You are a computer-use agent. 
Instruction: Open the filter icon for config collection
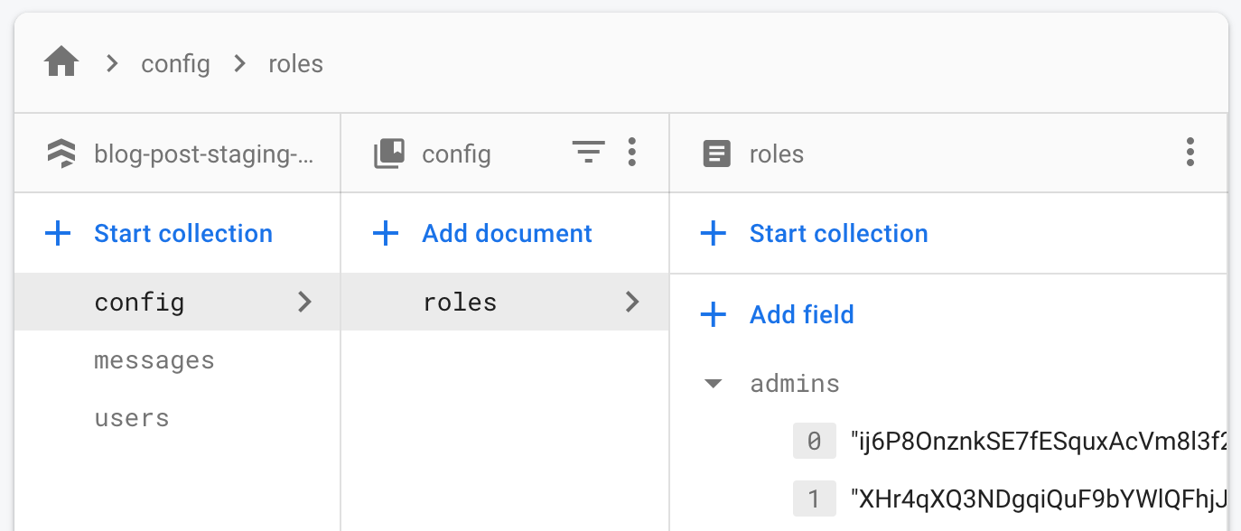(x=589, y=154)
